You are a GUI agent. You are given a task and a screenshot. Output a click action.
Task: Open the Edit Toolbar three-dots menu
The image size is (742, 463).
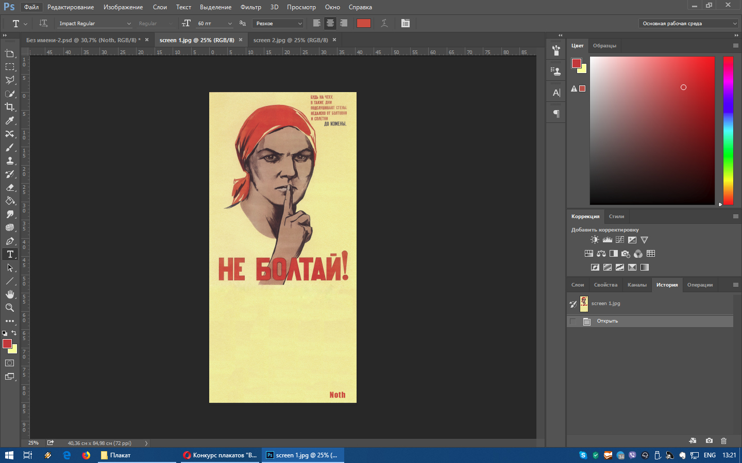point(10,321)
